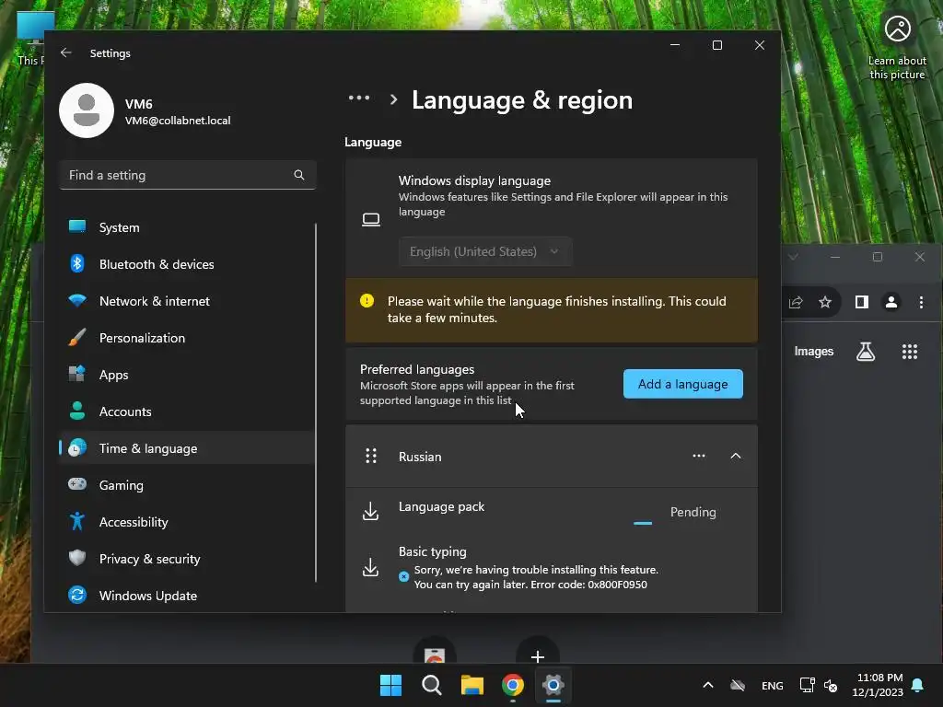Open Gaming settings
The width and height of the screenshot is (943, 707).
point(186,484)
